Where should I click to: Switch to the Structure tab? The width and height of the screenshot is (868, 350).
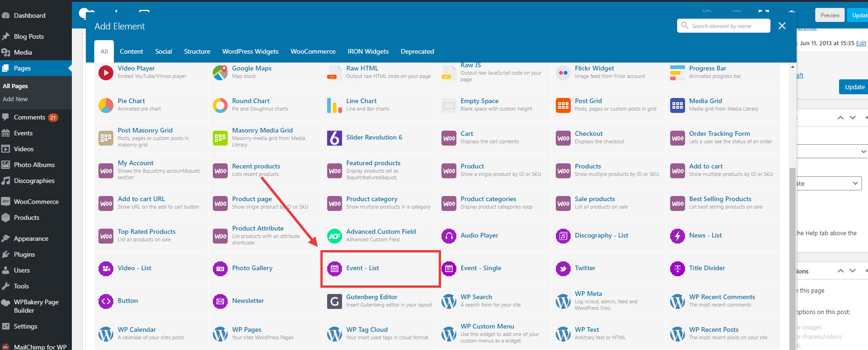(x=197, y=51)
